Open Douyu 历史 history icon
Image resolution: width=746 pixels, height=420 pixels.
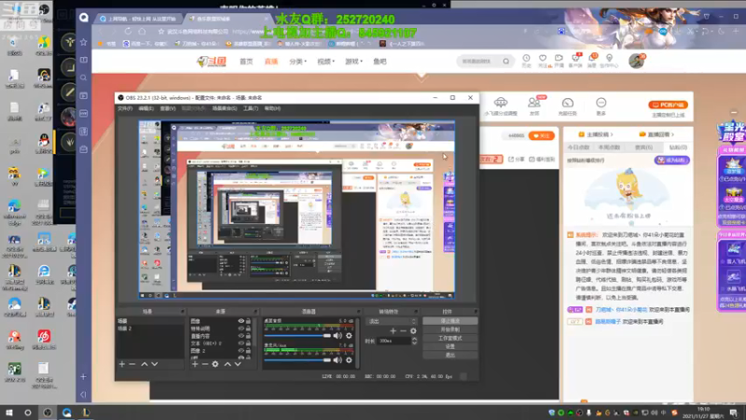pos(526,61)
